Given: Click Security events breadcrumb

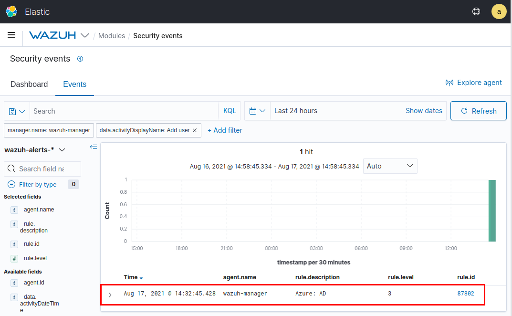Looking at the screenshot, I should coord(158,36).
